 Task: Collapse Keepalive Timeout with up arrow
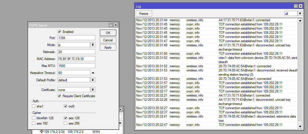click(x=93, y=73)
